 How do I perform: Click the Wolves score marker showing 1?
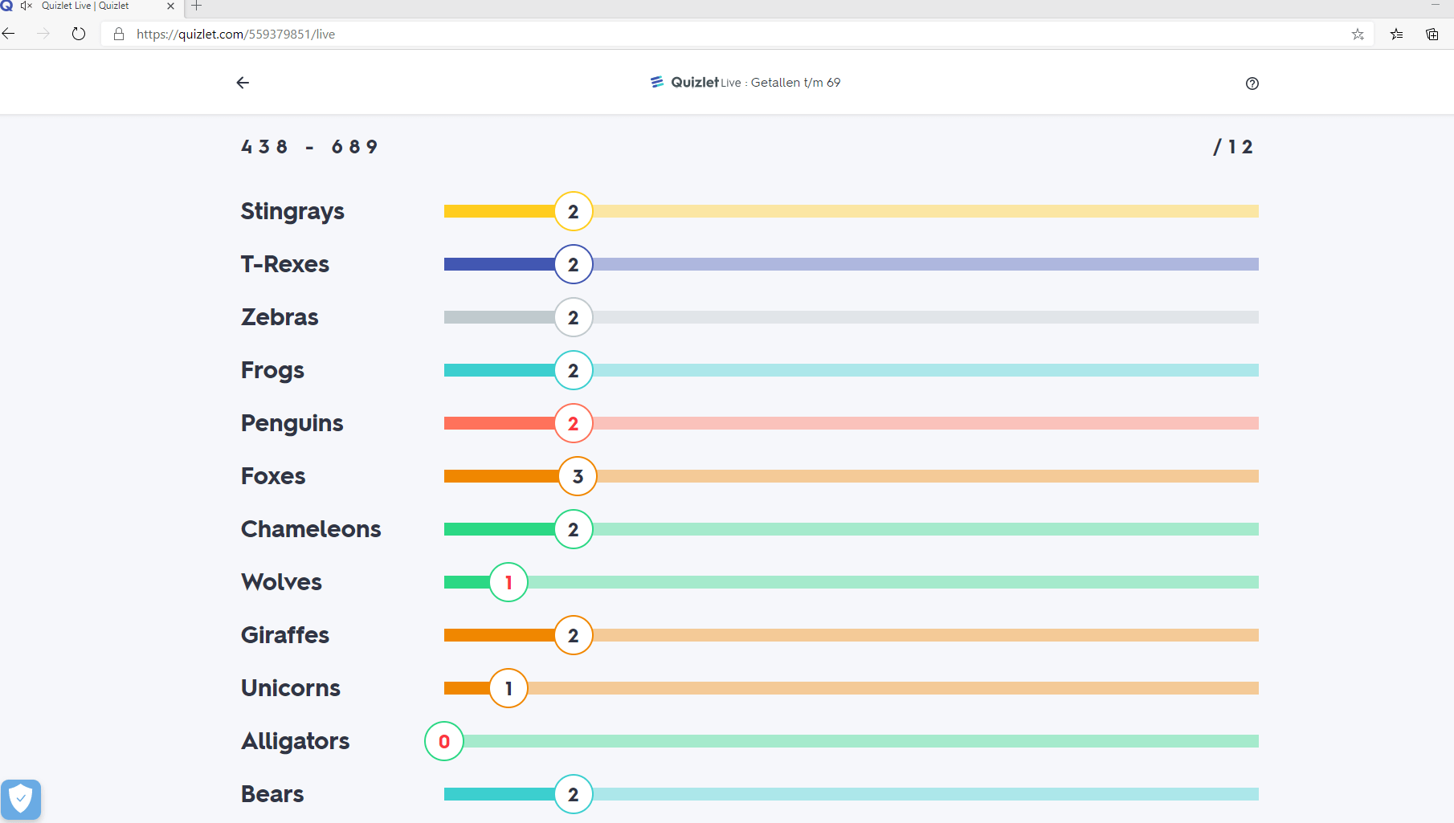pyautogui.click(x=508, y=582)
